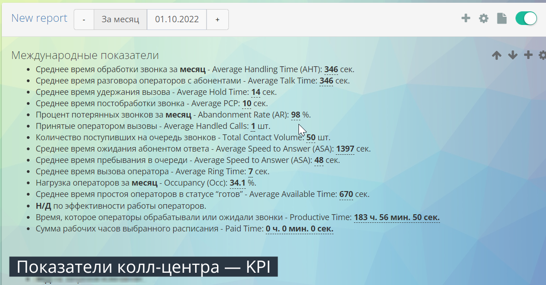This screenshot has height=285, width=546.
Task: Go to next period with plus button
Action: click(x=217, y=20)
